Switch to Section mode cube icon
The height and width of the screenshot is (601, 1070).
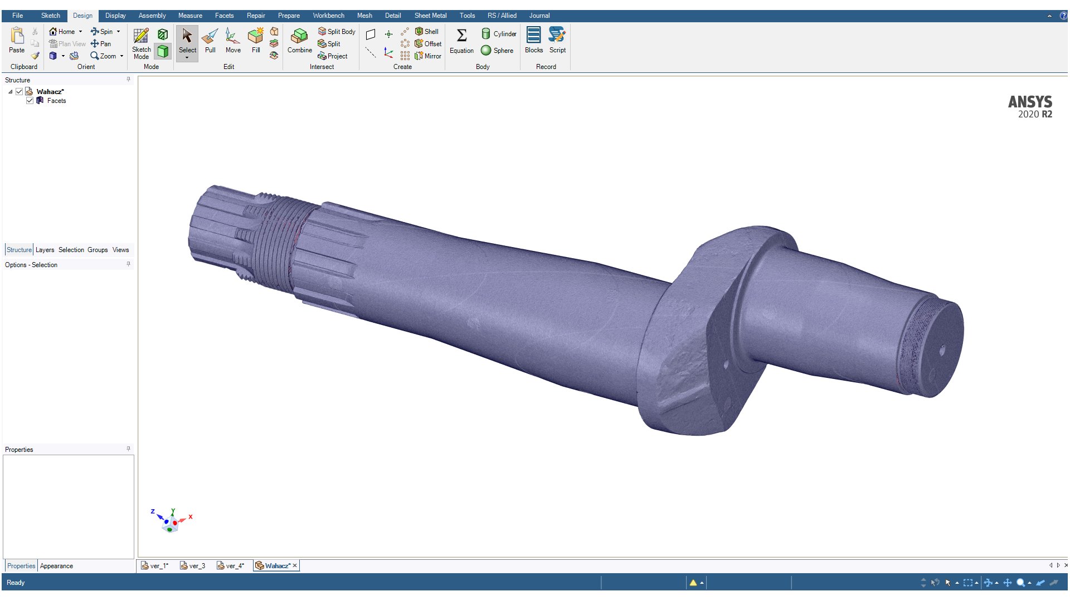(x=163, y=35)
